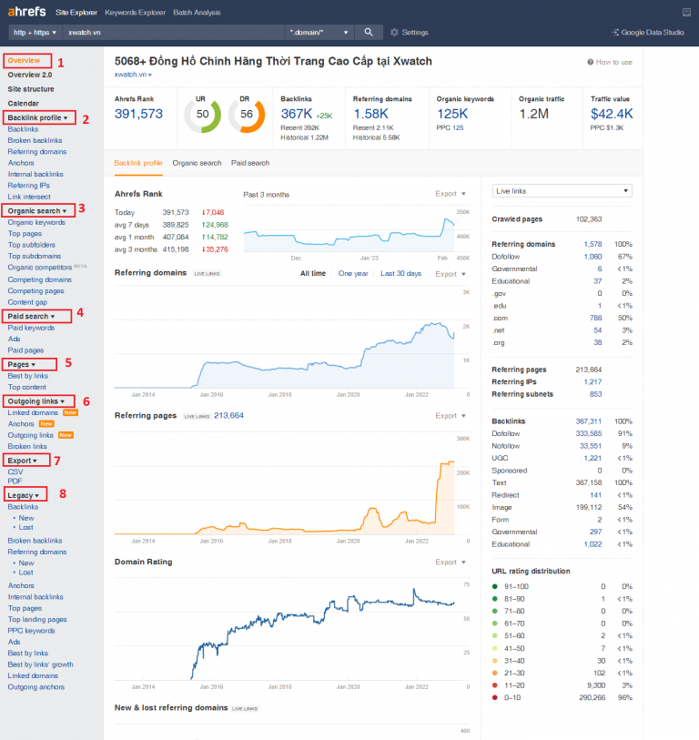Click the 367K Backlinks value
This screenshot has width=699, height=740.
click(297, 114)
